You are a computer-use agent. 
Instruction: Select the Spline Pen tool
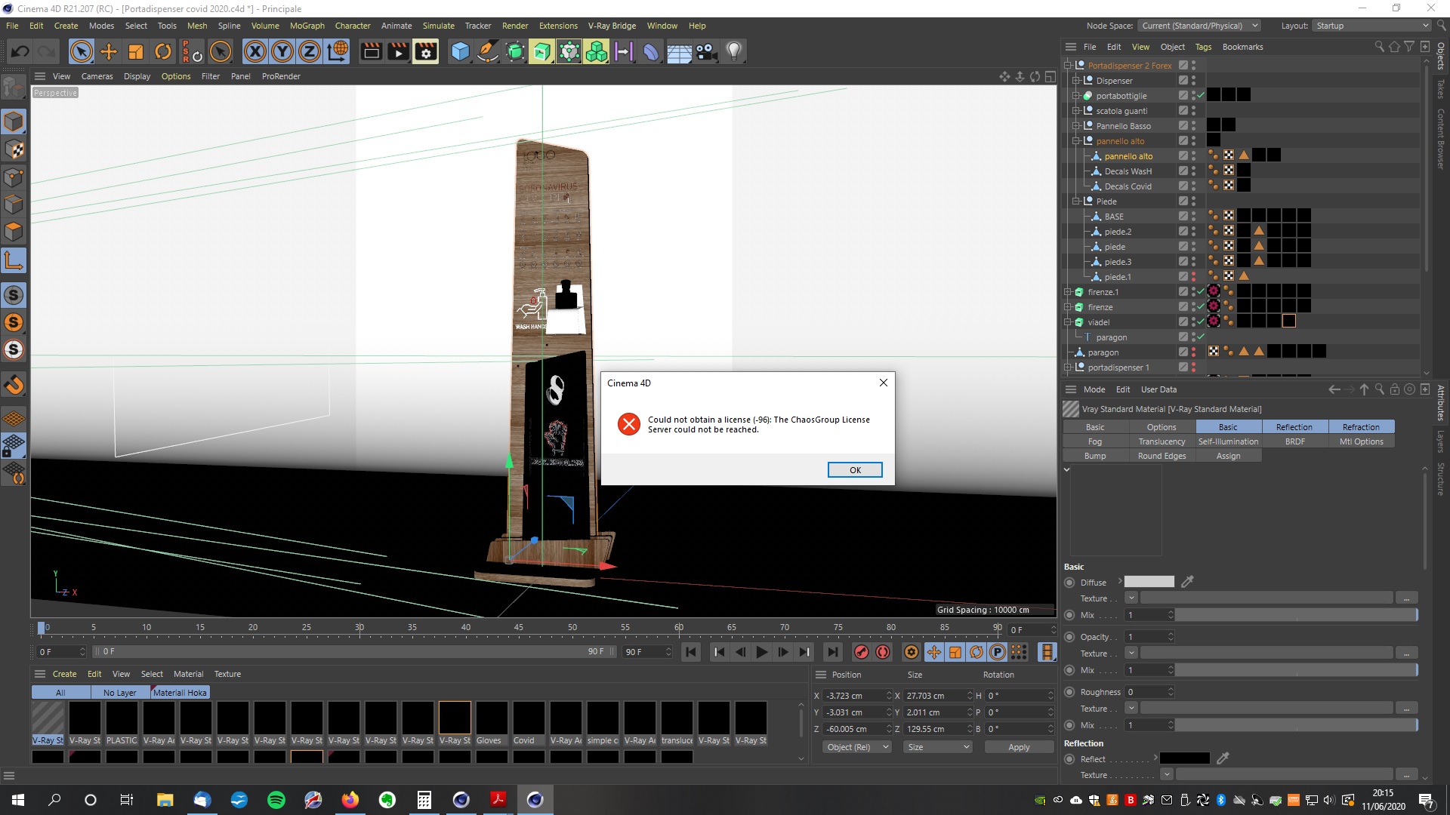tap(488, 52)
